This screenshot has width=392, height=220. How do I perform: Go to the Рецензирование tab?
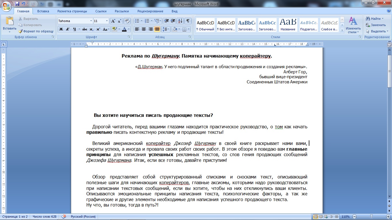click(150, 11)
